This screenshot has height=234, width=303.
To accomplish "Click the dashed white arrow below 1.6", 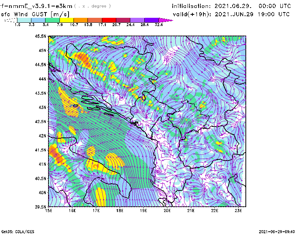I will pos(11,20).
